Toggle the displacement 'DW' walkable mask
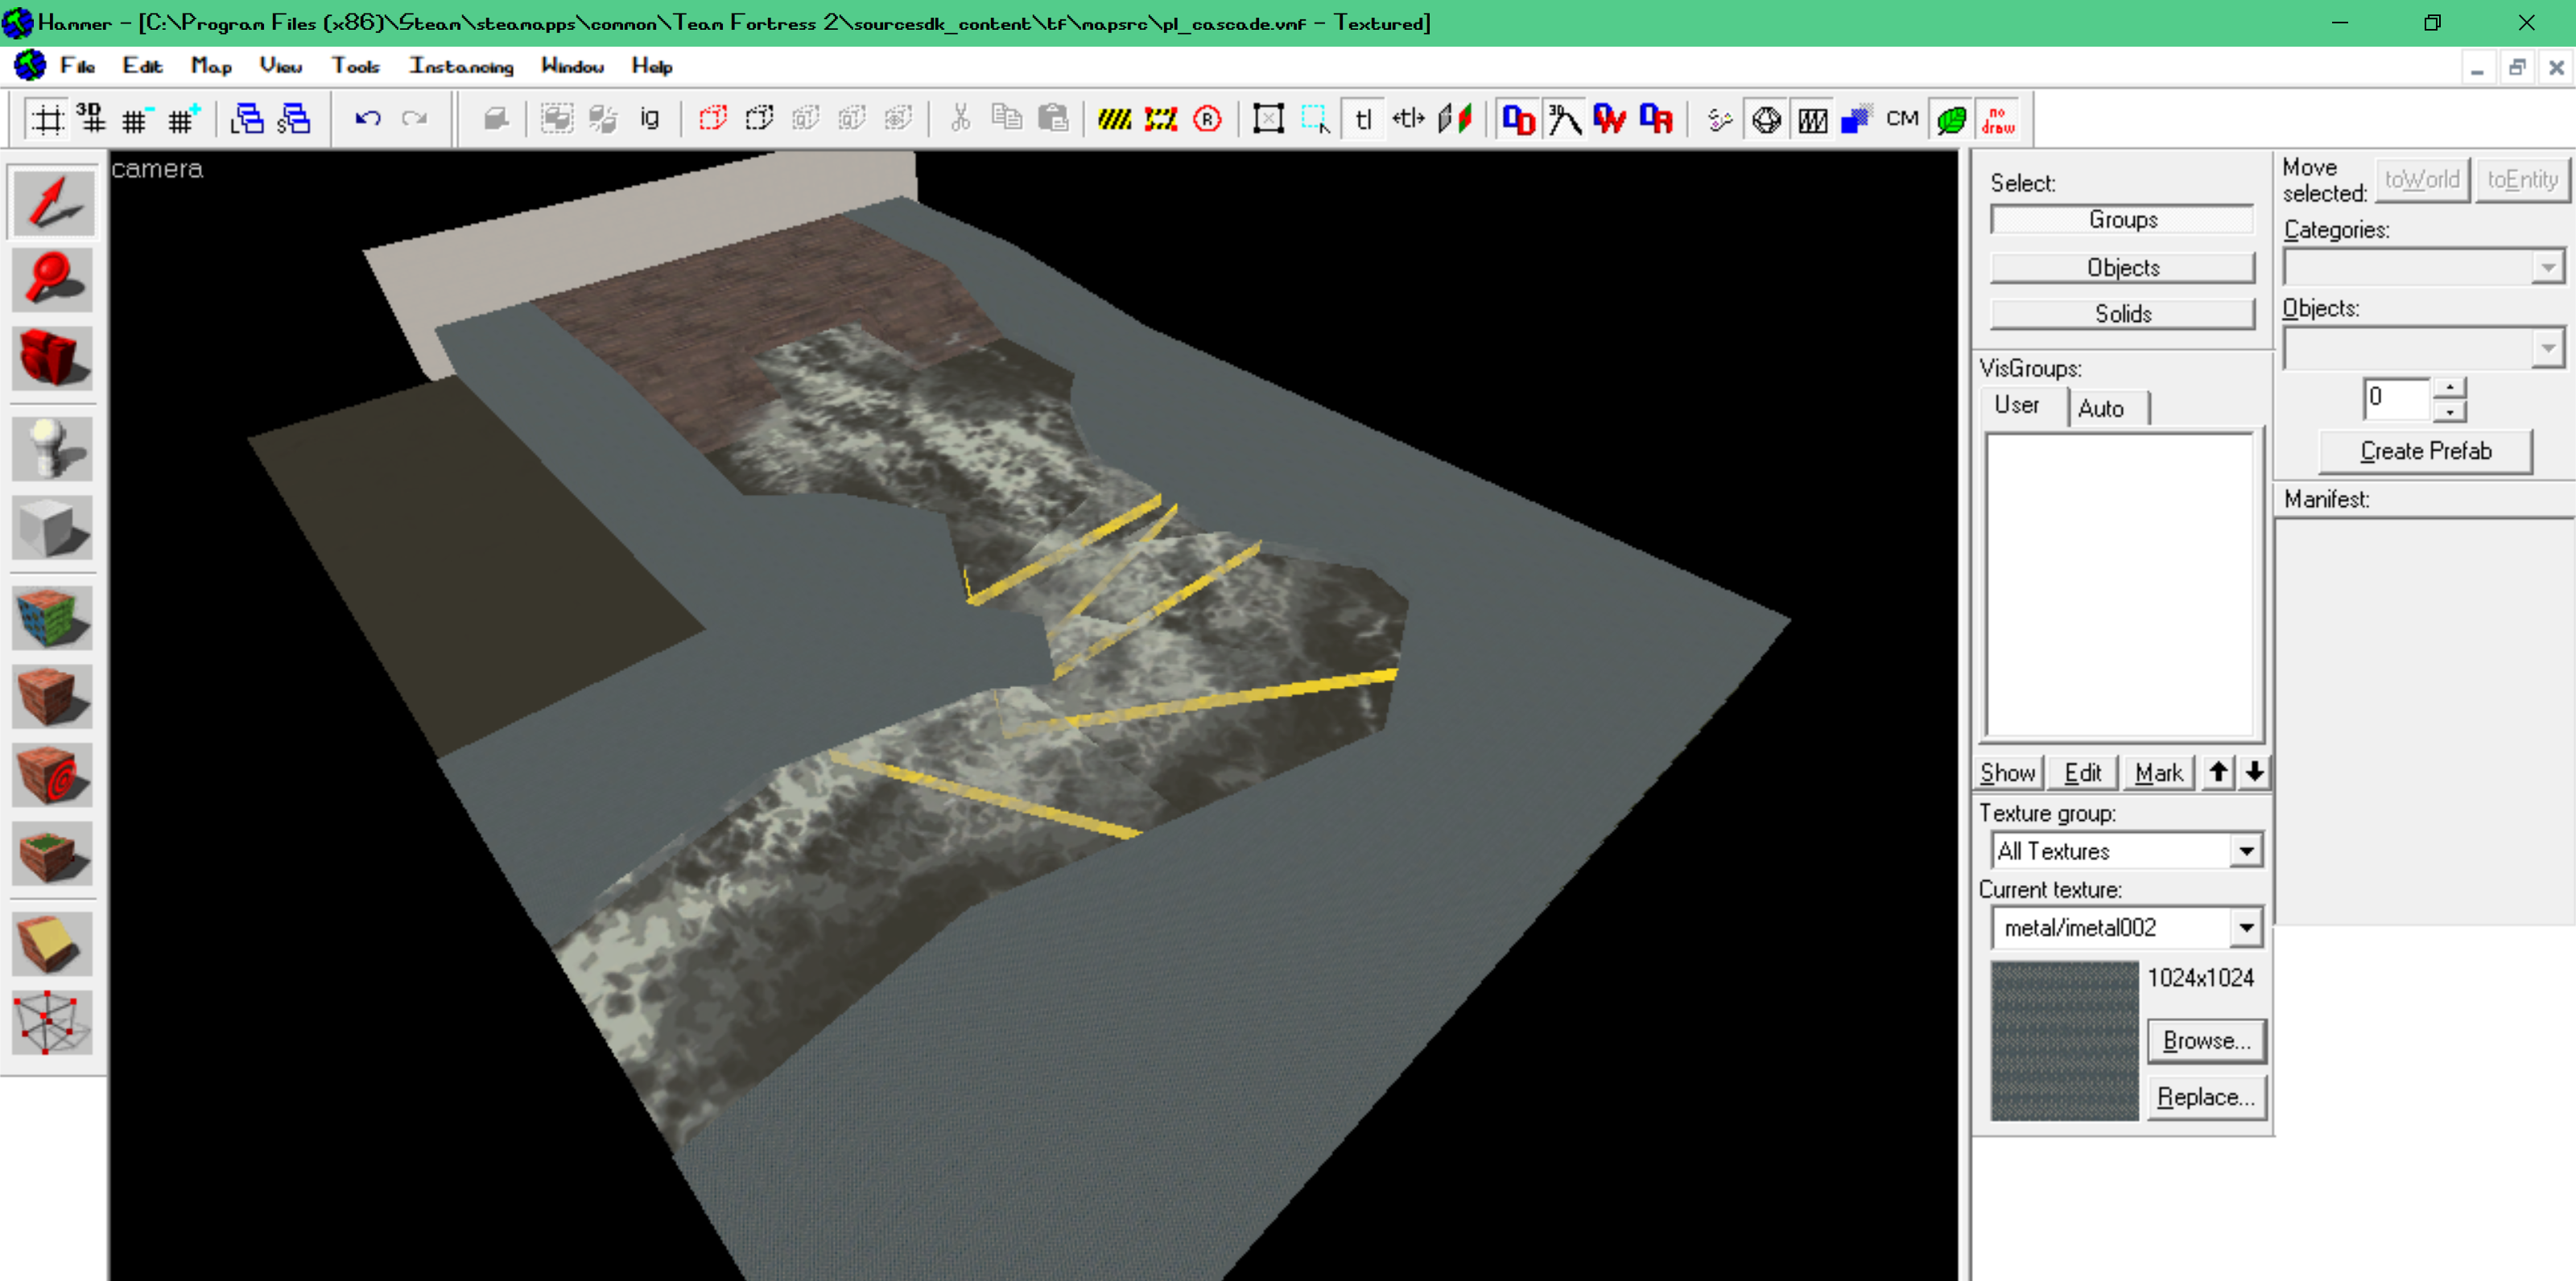Viewport: 2576px width, 1281px height. 1610,120
